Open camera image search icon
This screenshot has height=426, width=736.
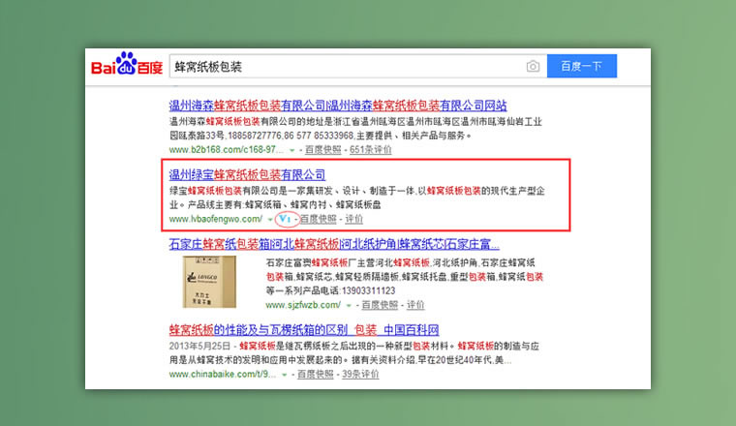[533, 66]
